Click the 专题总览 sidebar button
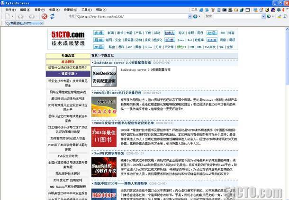289x200 pixels. pyautogui.click(x=68, y=56)
